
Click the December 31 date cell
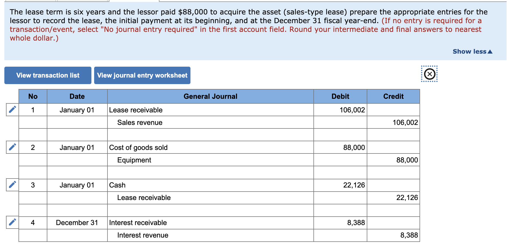(77, 223)
